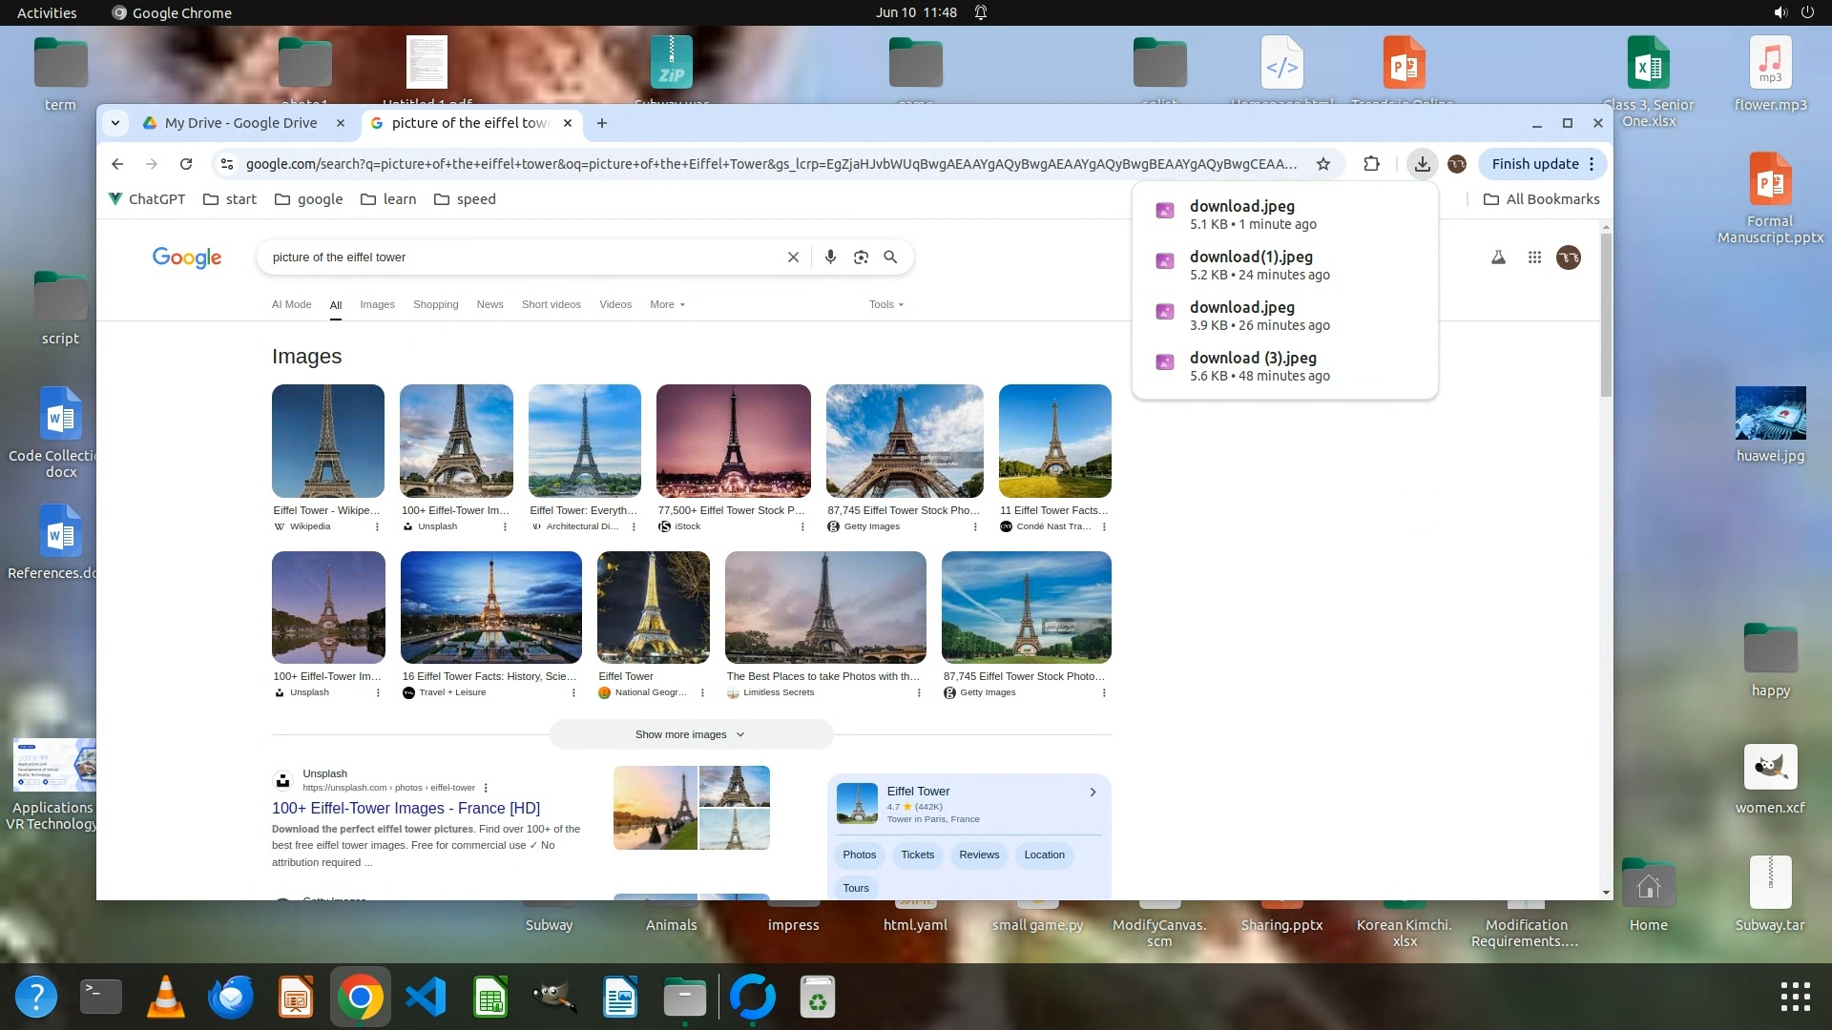Click the Finish update button
This screenshot has height=1030, width=1832.
coord(1534,164)
